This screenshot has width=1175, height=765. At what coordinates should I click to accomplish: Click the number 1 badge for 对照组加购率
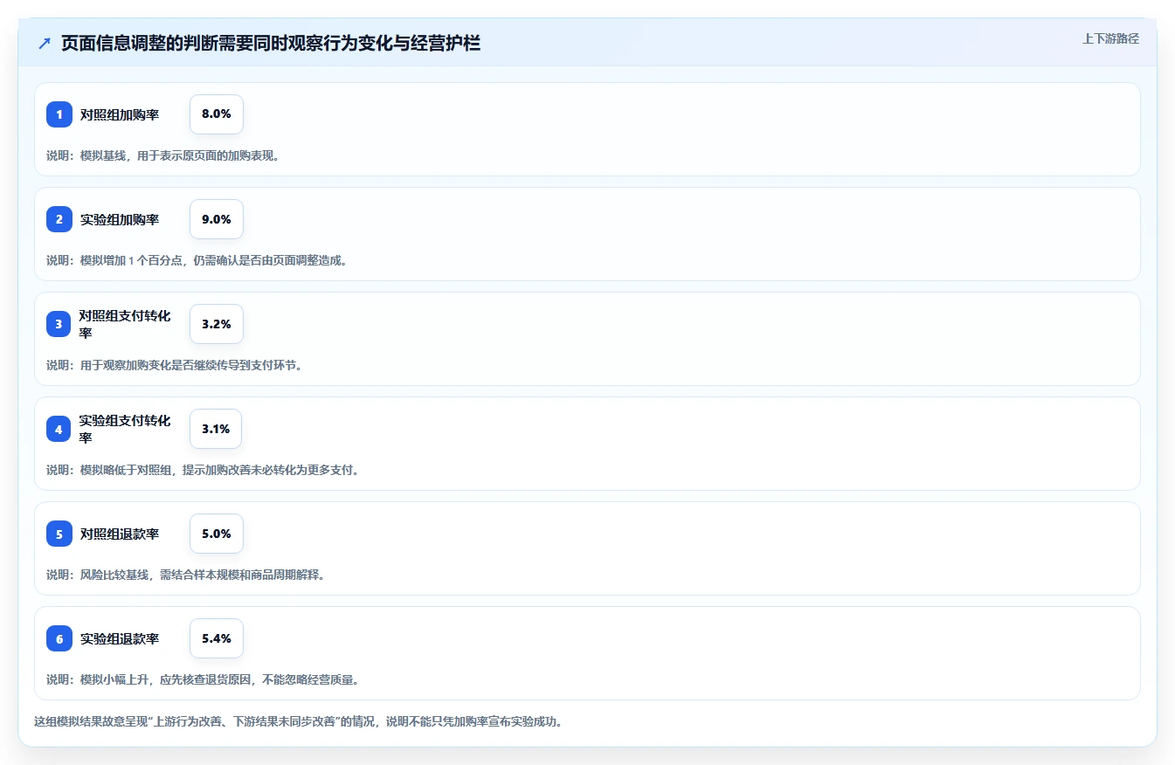tap(59, 114)
